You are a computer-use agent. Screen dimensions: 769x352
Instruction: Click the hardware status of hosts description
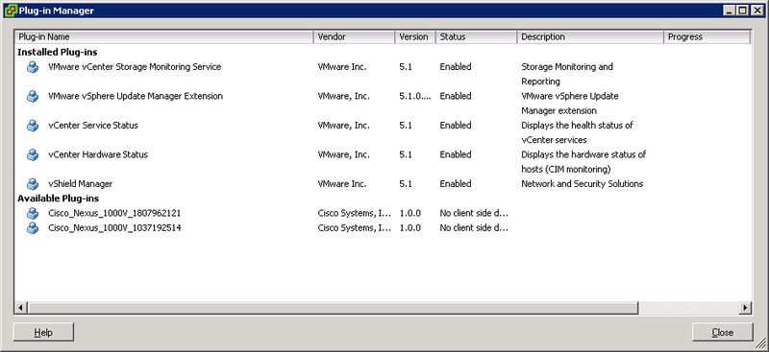click(x=583, y=162)
